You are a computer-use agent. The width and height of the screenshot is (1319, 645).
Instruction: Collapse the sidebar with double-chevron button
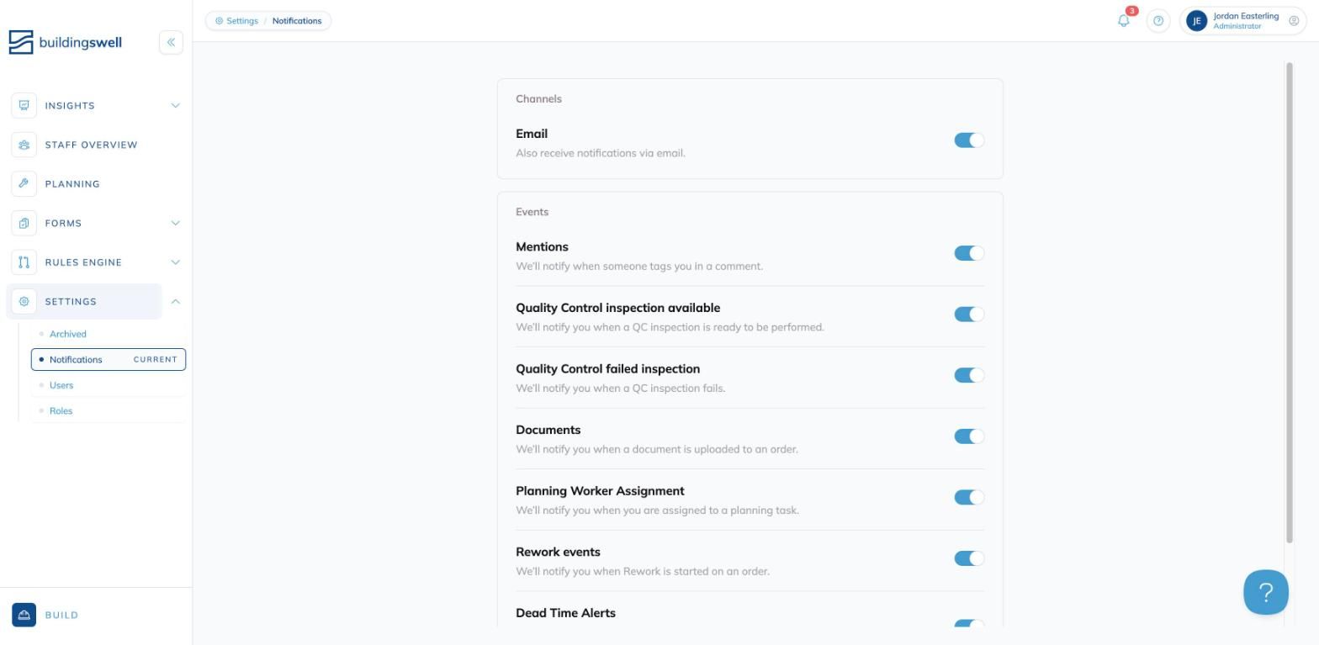171,42
